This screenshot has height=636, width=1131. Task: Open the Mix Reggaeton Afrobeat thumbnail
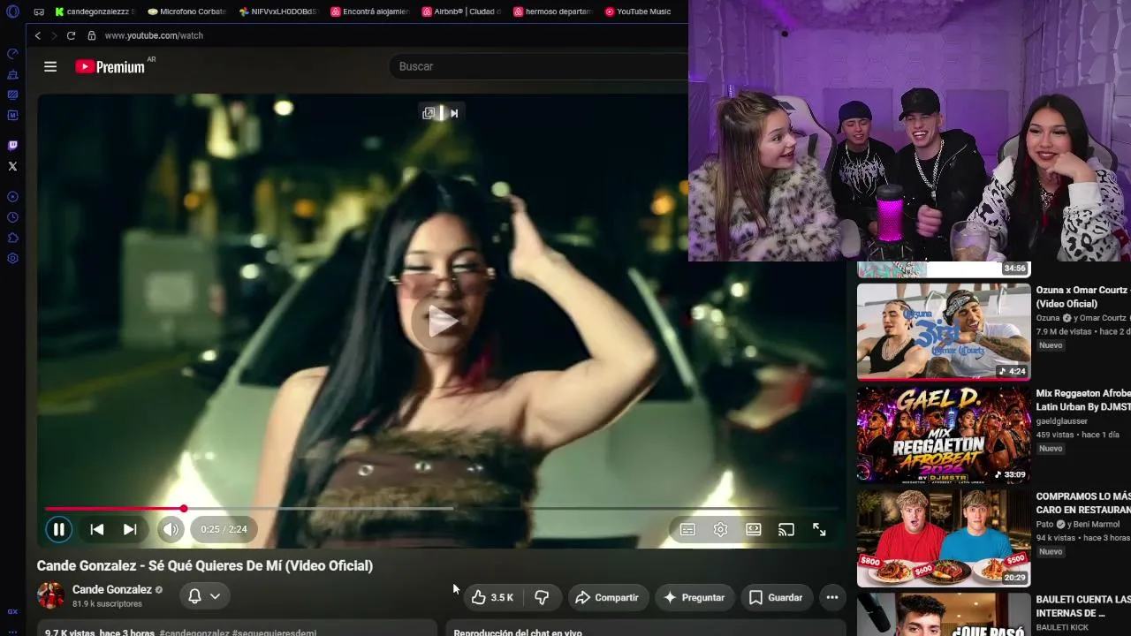[944, 435]
